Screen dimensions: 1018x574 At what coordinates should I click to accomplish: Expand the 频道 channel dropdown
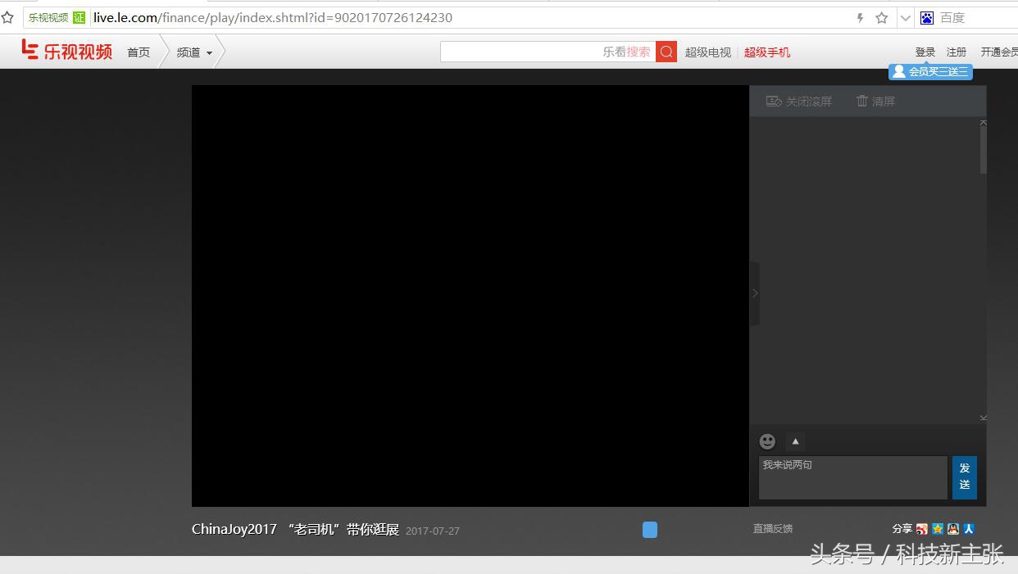(194, 52)
